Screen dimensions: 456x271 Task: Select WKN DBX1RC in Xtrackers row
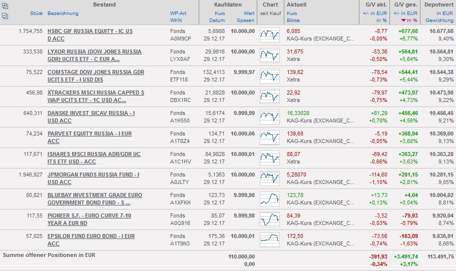pos(181,100)
